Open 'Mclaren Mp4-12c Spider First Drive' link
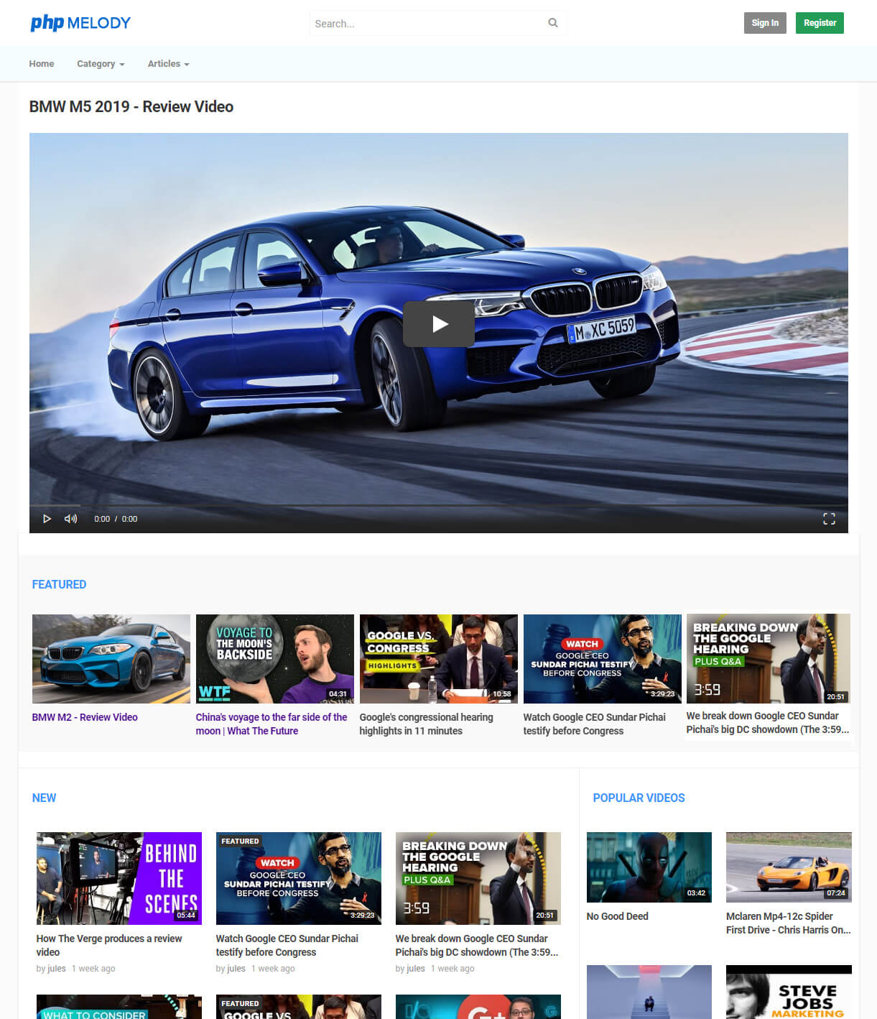This screenshot has width=877, height=1019. pyautogui.click(x=789, y=923)
